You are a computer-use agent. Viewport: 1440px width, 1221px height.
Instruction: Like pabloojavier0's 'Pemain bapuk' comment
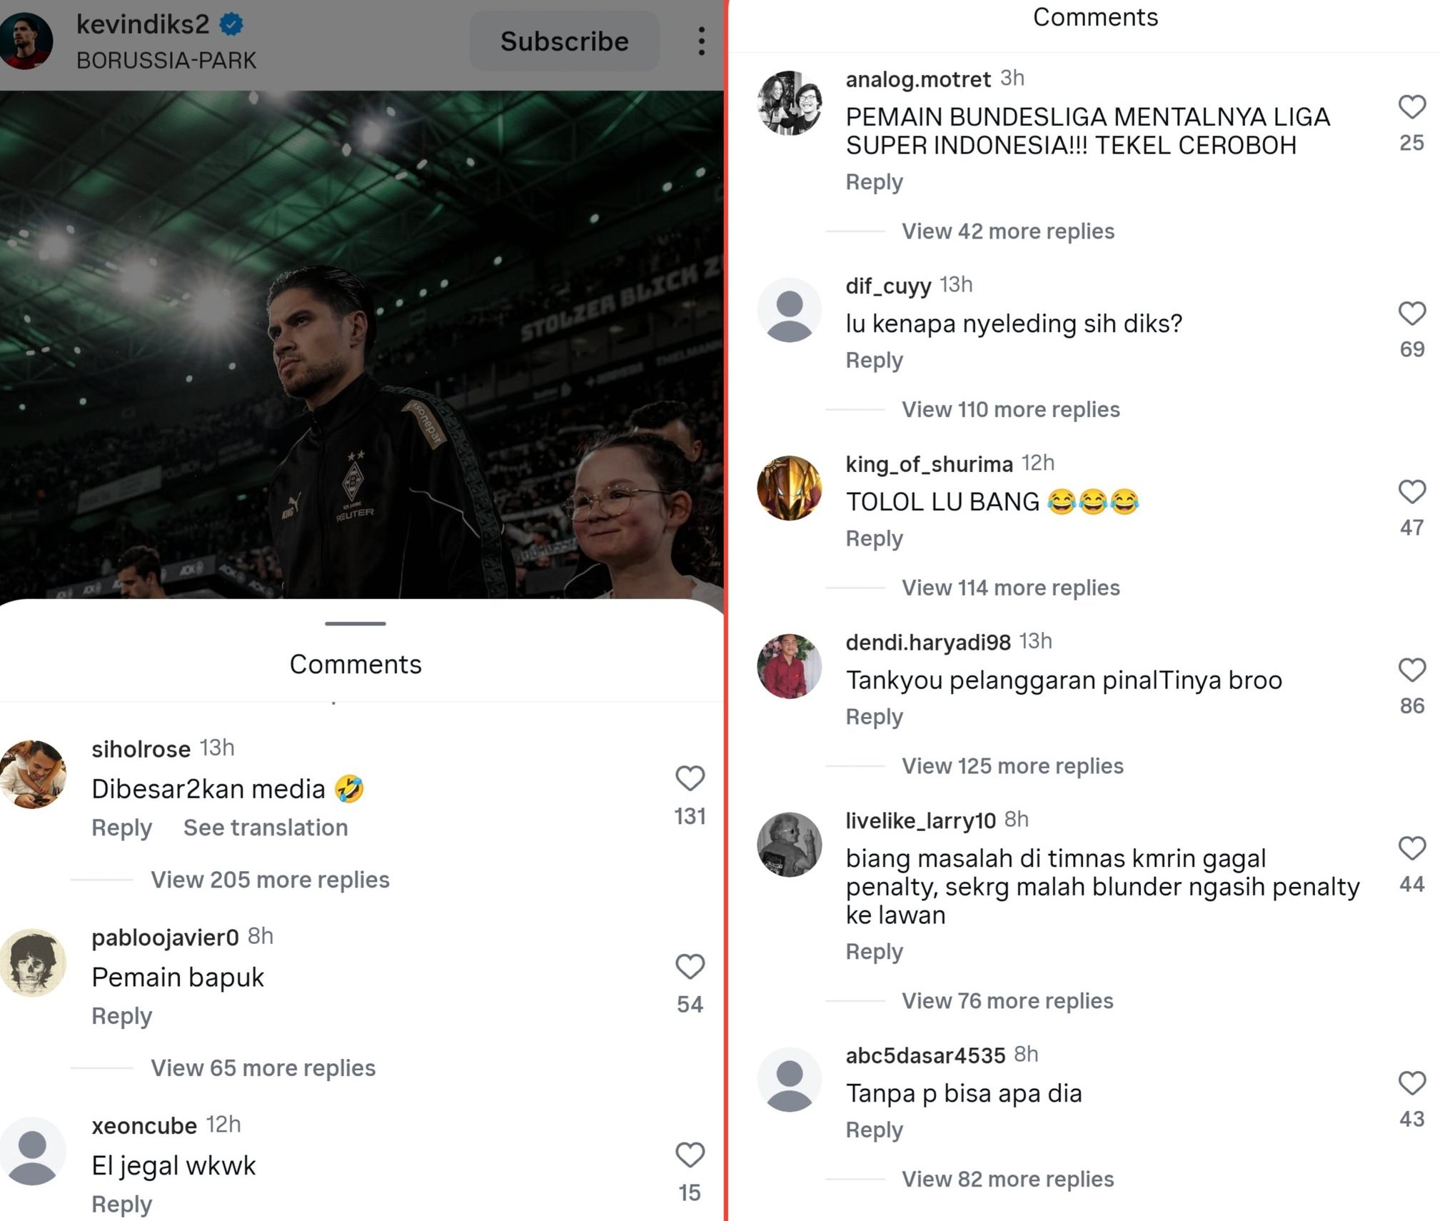(x=690, y=967)
